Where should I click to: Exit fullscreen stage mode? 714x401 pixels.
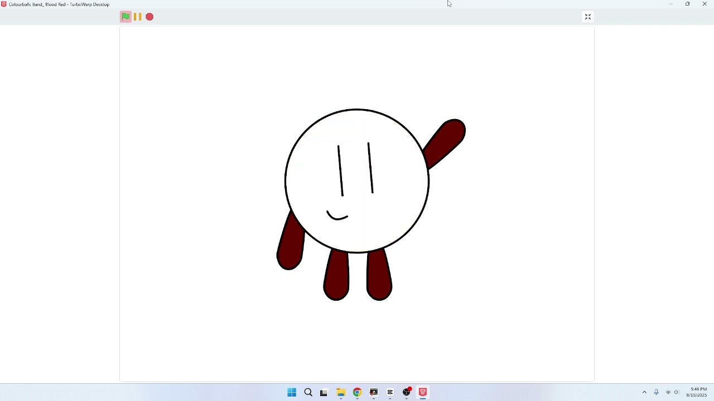click(588, 17)
